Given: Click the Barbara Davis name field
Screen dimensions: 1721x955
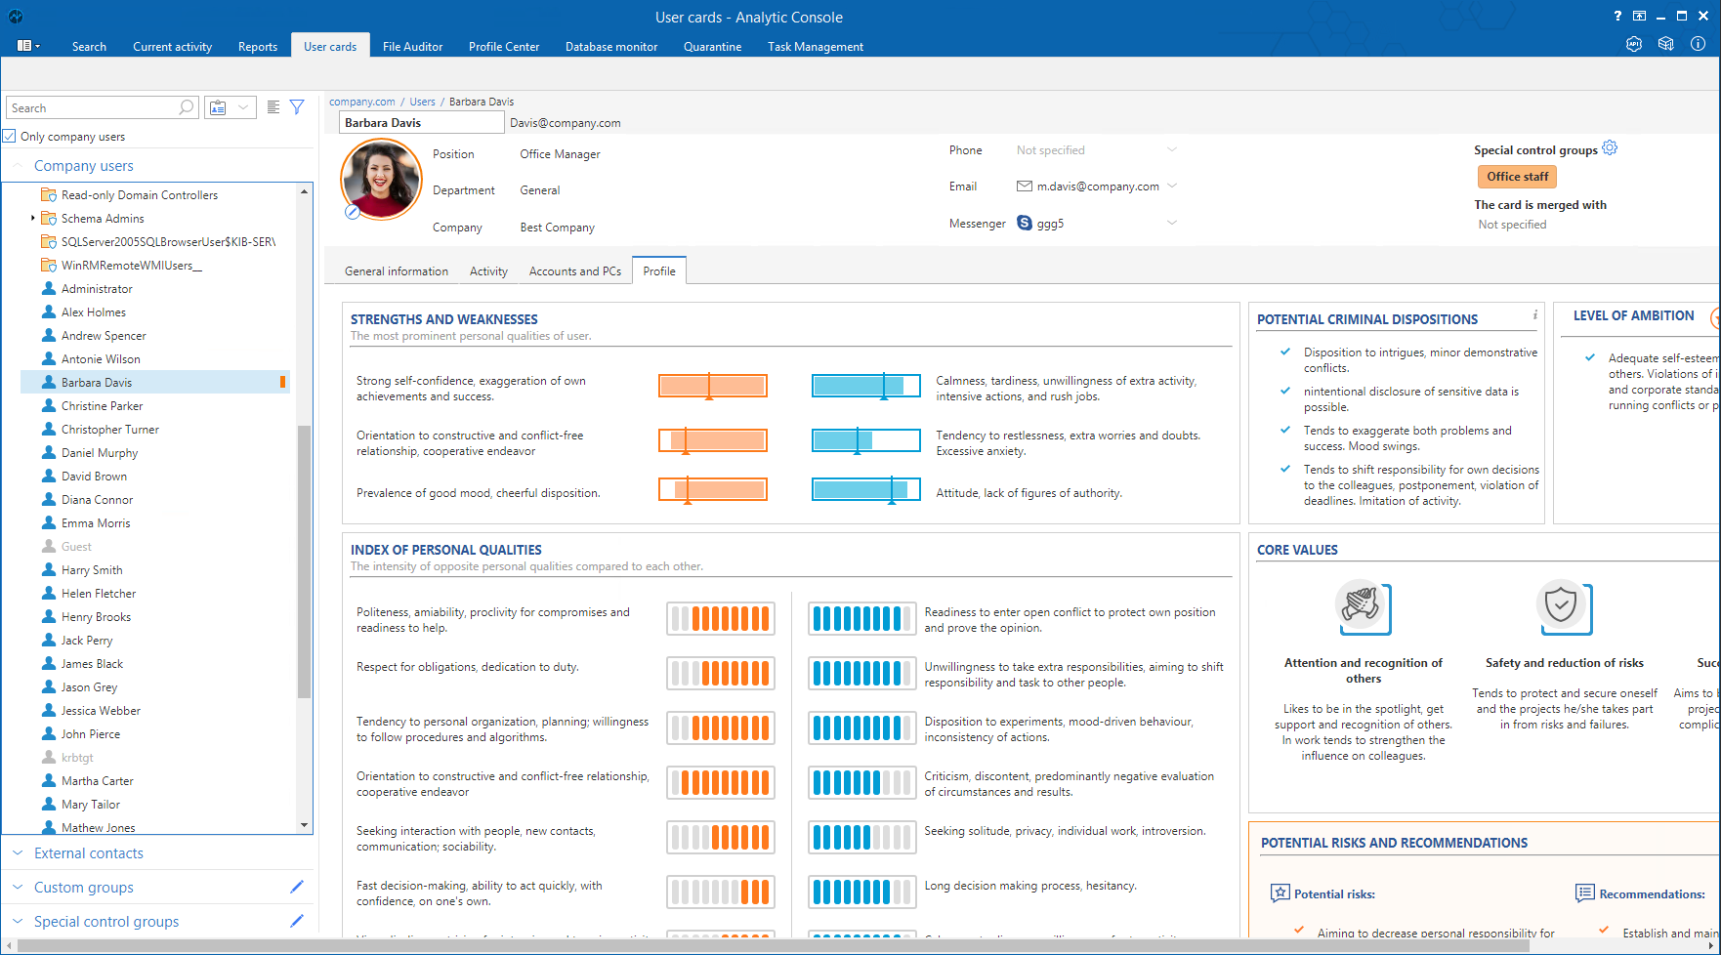Looking at the screenshot, I should pos(422,122).
